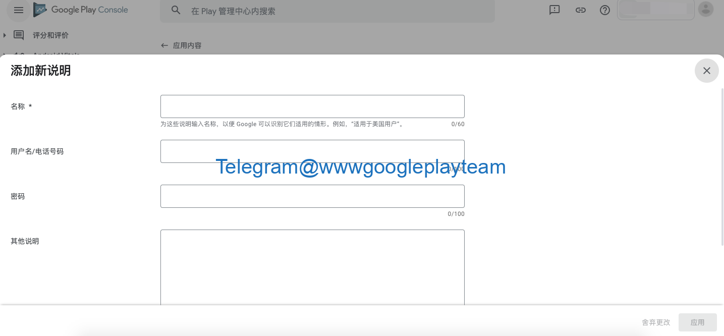Click the 评分和评价 comment icon
The width and height of the screenshot is (724, 336).
19,35
